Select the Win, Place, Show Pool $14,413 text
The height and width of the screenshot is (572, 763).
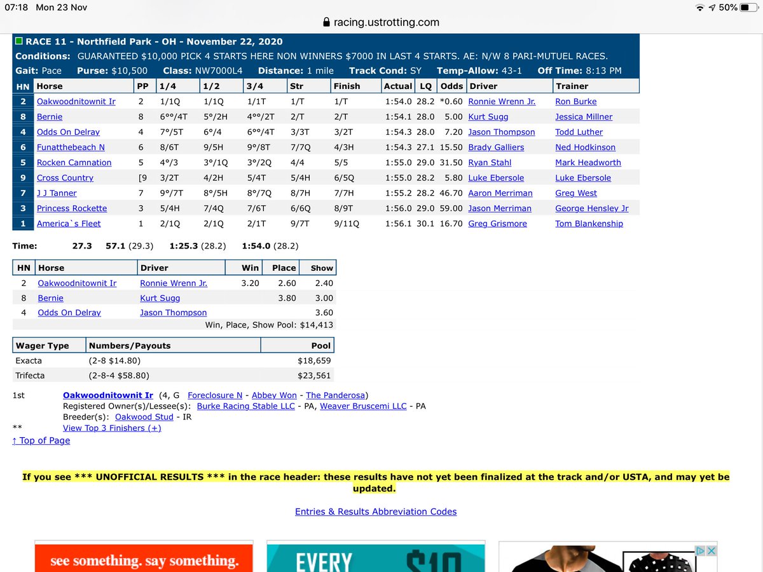point(270,325)
